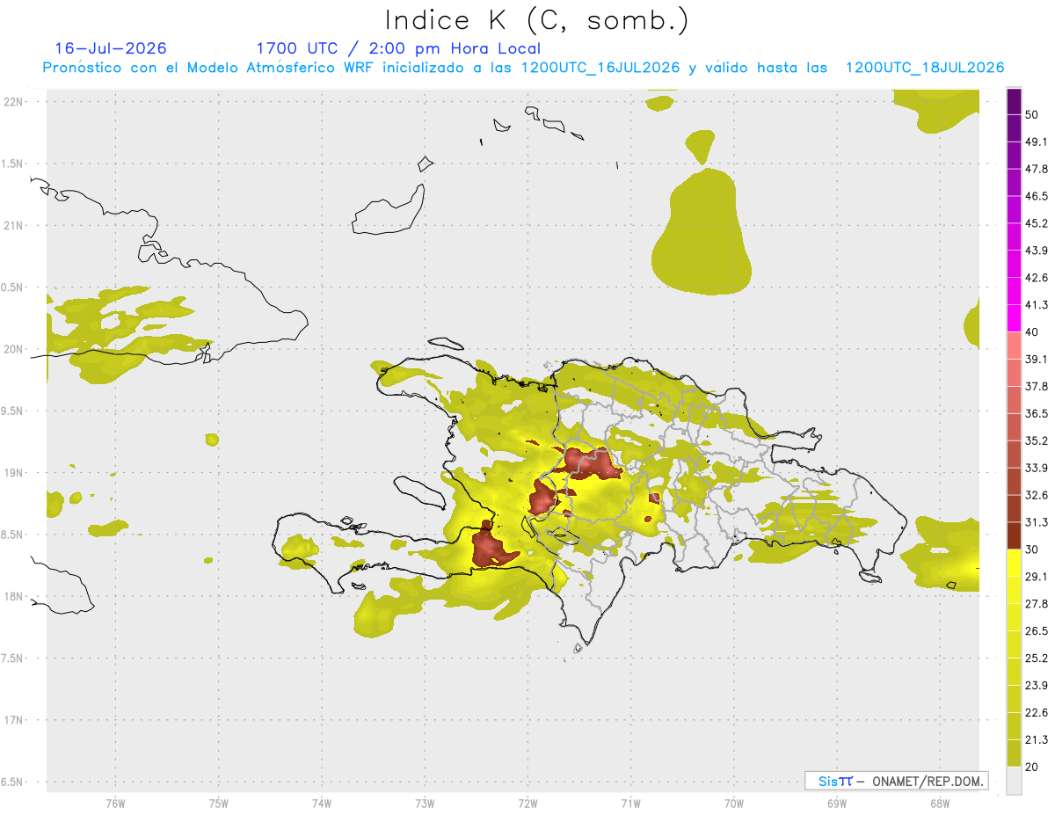Click the 1200UTC_18JUL2026 validity text
Viewport: 1055px width, 815px height.
pos(925,68)
